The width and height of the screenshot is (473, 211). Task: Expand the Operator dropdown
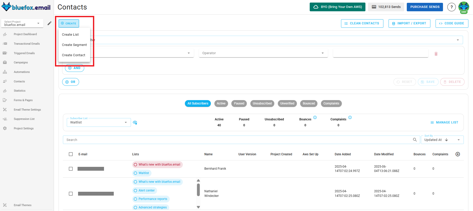263,53
